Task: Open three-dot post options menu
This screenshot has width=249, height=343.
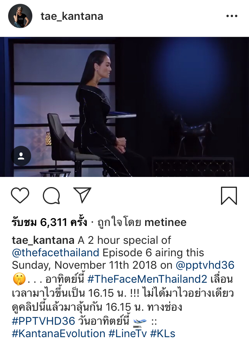Action: click(232, 16)
